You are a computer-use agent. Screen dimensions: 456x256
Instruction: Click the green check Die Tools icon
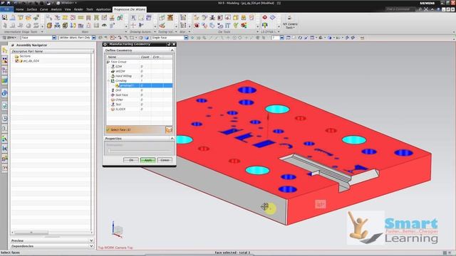pyautogui.click(x=236, y=26)
